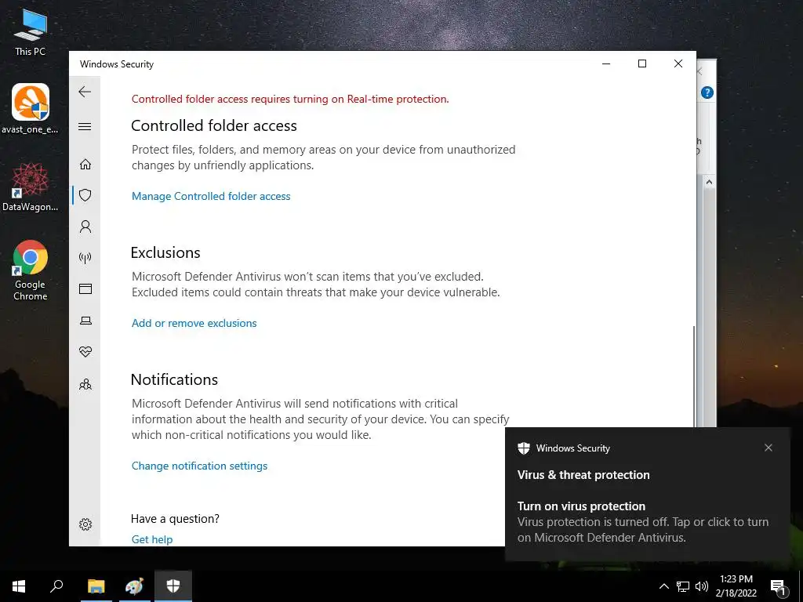Show hidden system tray icons

coord(663,586)
